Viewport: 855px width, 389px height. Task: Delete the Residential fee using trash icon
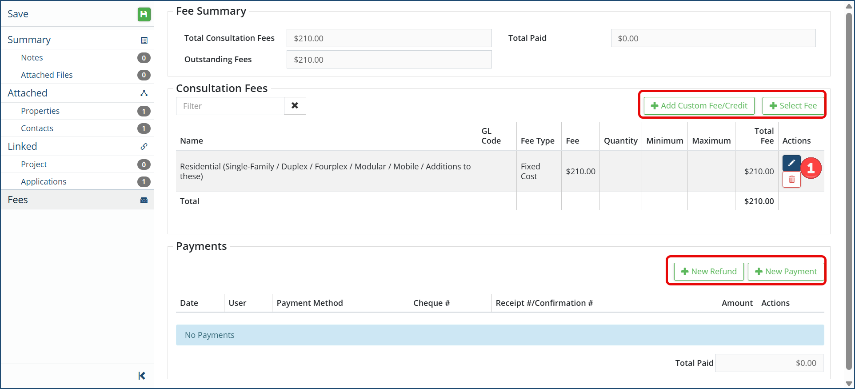coord(791,180)
